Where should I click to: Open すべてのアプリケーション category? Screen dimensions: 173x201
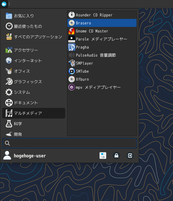[x=34, y=37]
